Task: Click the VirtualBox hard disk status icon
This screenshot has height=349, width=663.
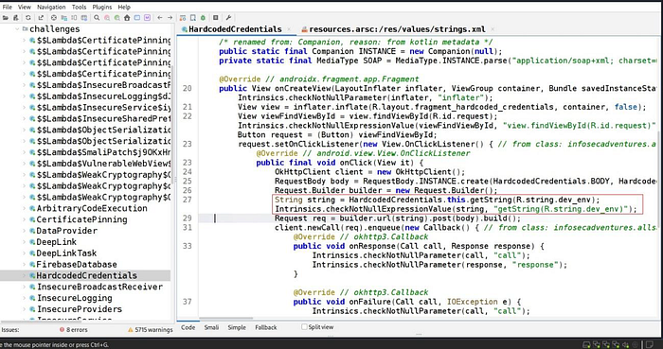Action: click(x=587, y=345)
